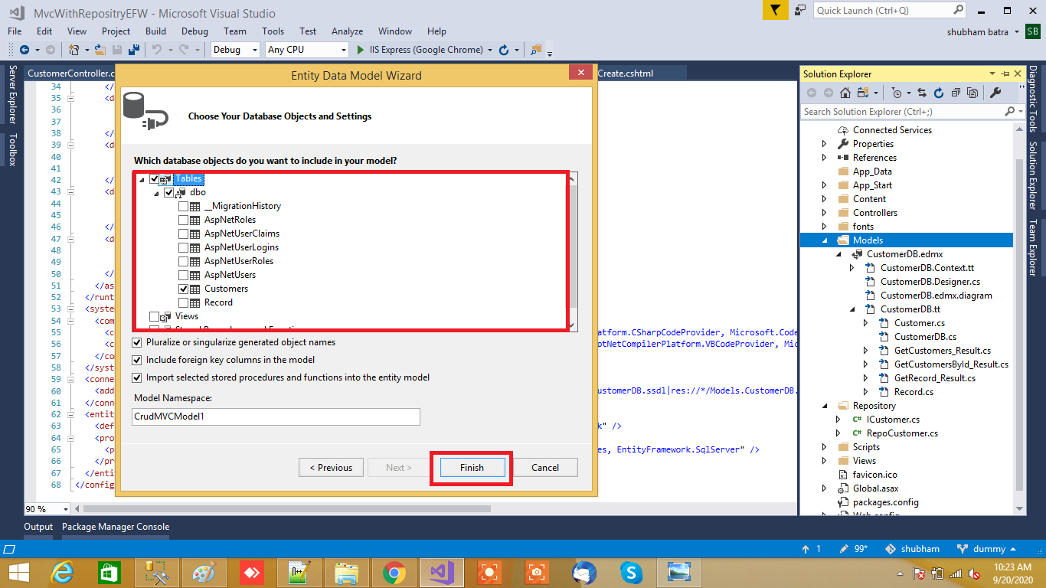Open Google Chrome from the taskbar
The image size is (1046, 588).
394,572
